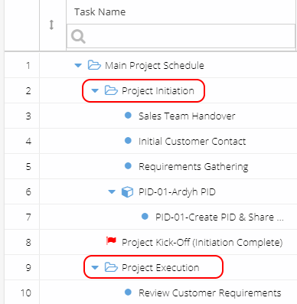Click row number 3
Screen dimensions: 297x304
28,116
